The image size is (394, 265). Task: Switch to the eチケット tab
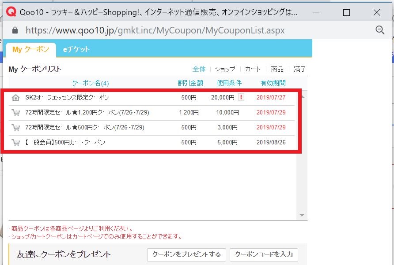coord(76,49)
